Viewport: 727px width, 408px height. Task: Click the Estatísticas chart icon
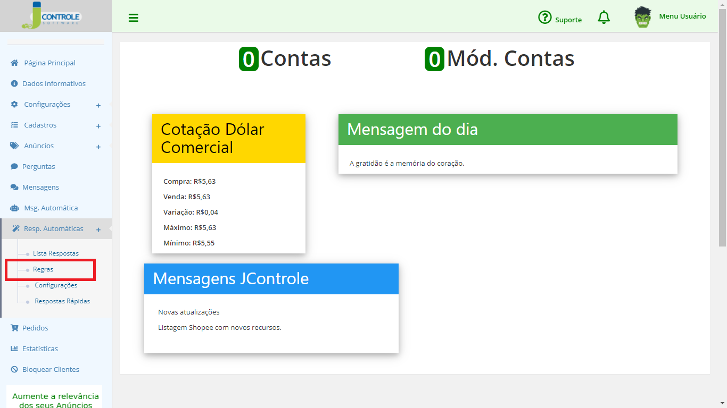click(x=14, y=348)
